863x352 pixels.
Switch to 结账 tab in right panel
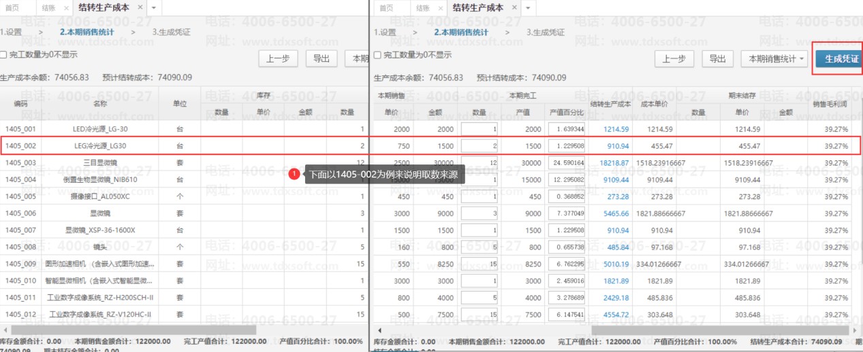coord(421,7)
